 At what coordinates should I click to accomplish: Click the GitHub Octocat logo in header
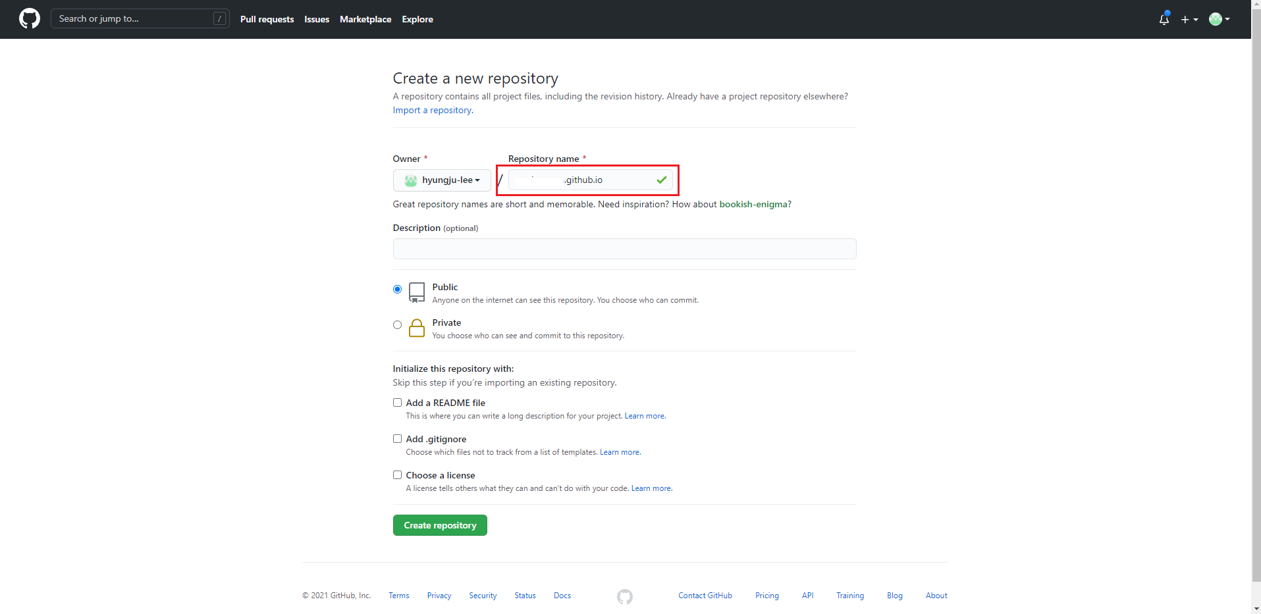[30, 19]
